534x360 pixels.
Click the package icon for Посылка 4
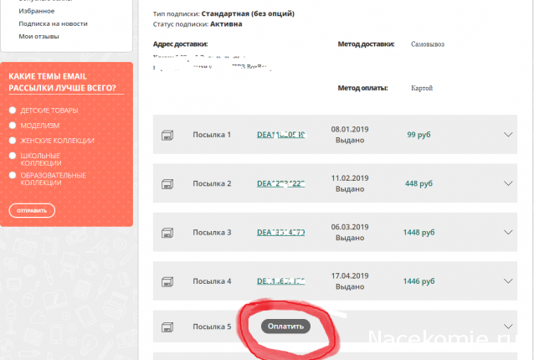click(167, 280)
